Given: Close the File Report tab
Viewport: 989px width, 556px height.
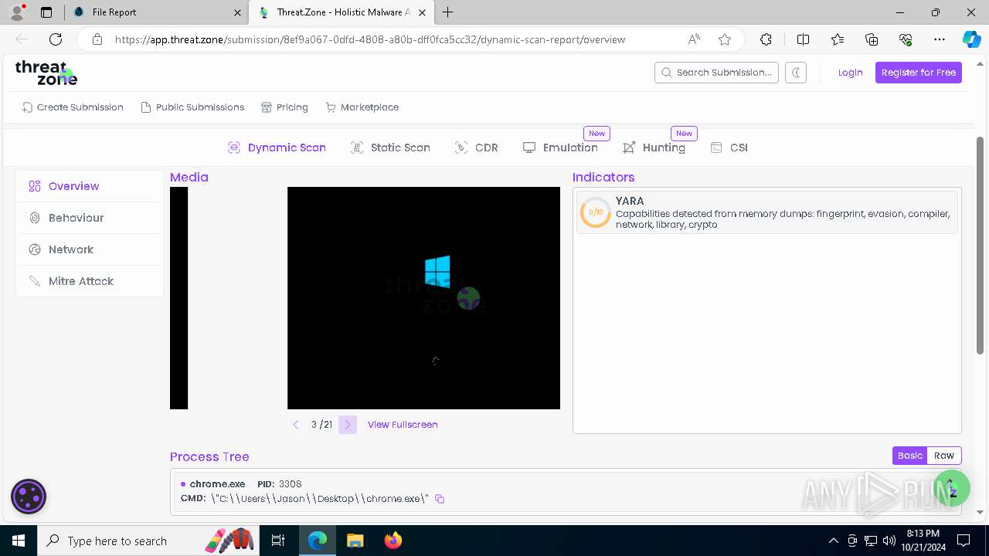Looking at the screenshot, I should click(x=237, y=12).
